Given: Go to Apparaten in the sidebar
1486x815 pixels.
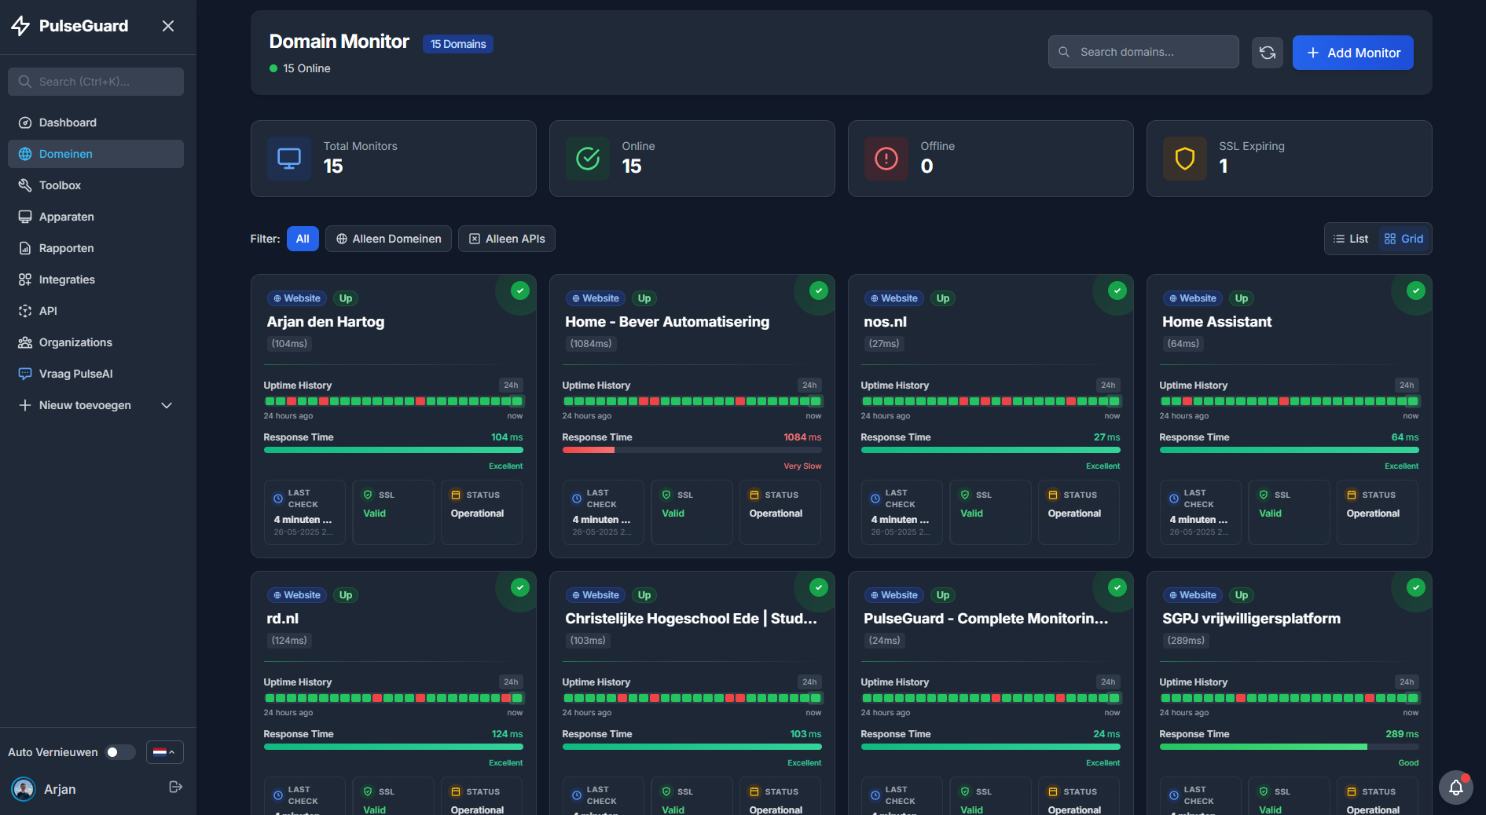Looking at the screenshot, I should [x=96, y=217].
